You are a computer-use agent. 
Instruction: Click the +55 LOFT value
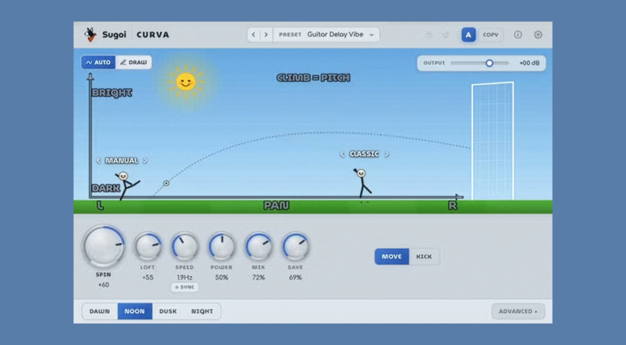click(148, 277)
